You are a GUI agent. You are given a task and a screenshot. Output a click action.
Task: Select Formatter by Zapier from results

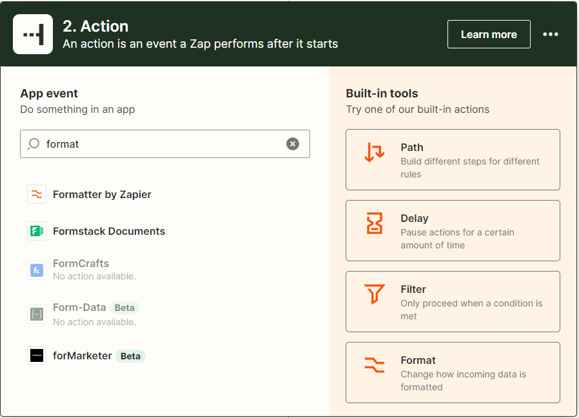coord(102,194)
